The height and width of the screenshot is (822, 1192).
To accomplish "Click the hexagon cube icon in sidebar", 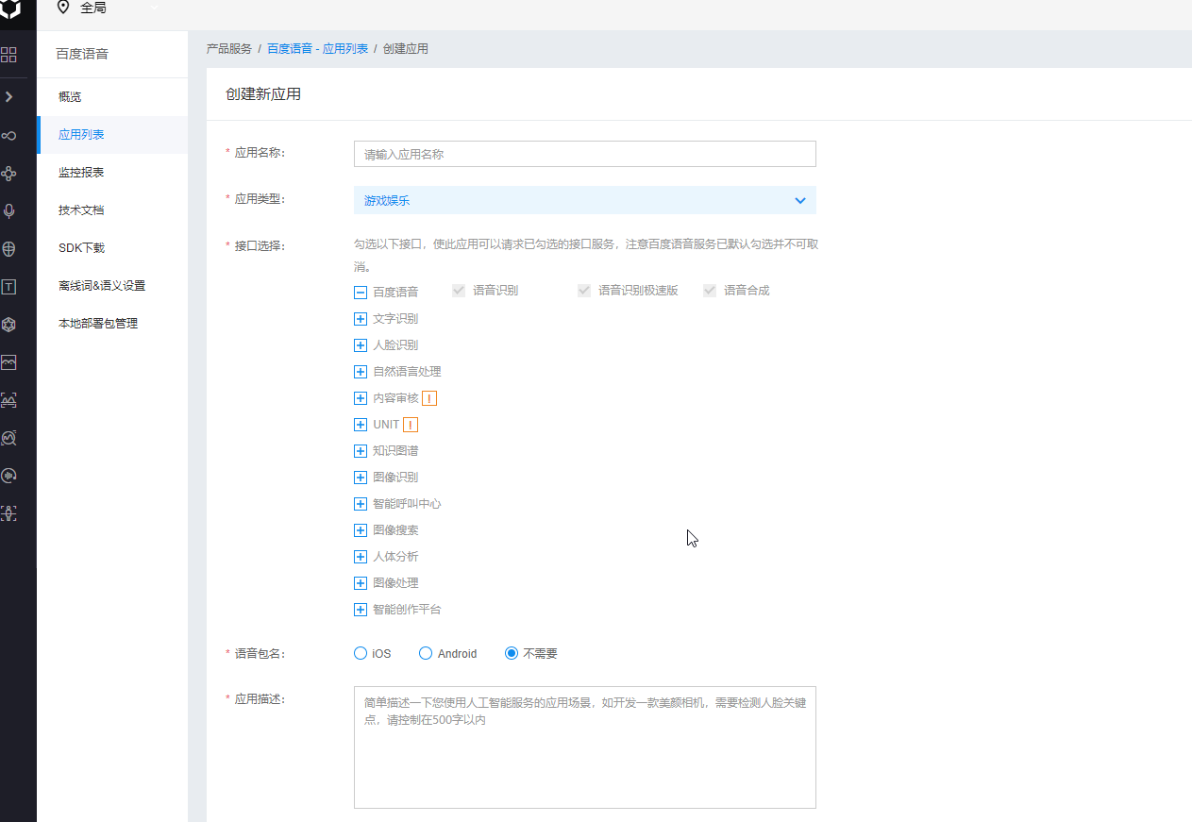I will (8, 325).
